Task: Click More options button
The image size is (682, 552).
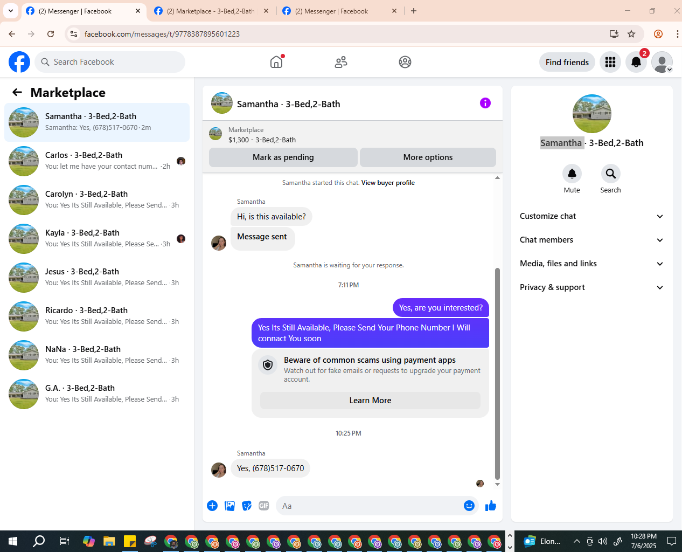Action: (428, 157)
